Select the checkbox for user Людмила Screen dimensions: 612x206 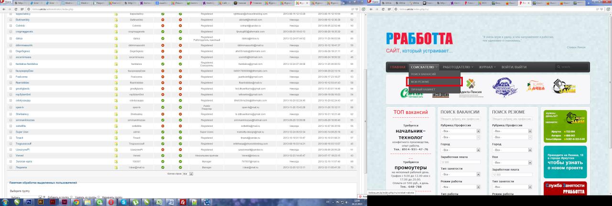click(11, 168)
